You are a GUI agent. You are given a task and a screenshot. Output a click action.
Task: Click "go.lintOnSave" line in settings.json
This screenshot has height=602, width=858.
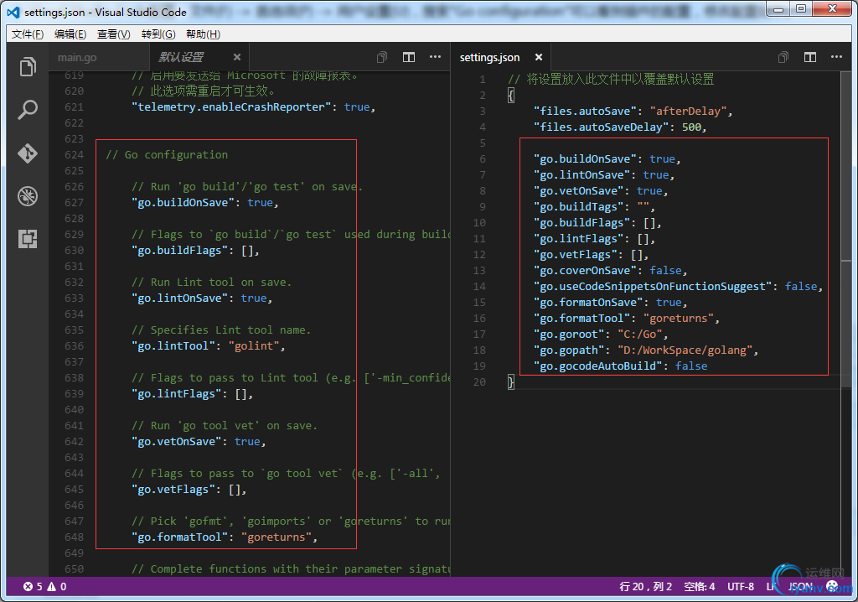tap(604, 174)
